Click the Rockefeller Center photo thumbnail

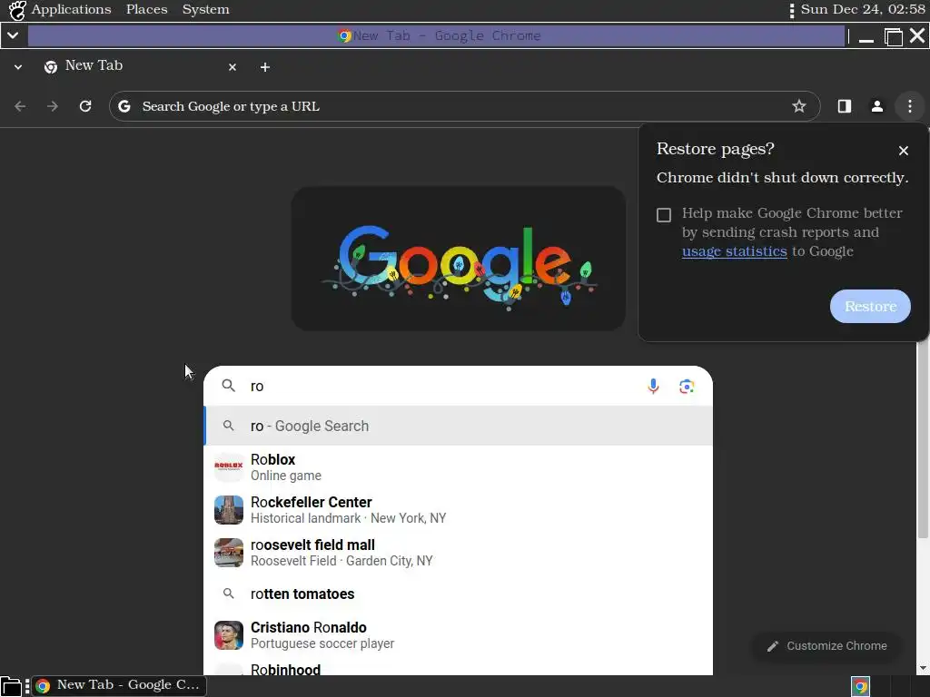[x=228, y=510]
